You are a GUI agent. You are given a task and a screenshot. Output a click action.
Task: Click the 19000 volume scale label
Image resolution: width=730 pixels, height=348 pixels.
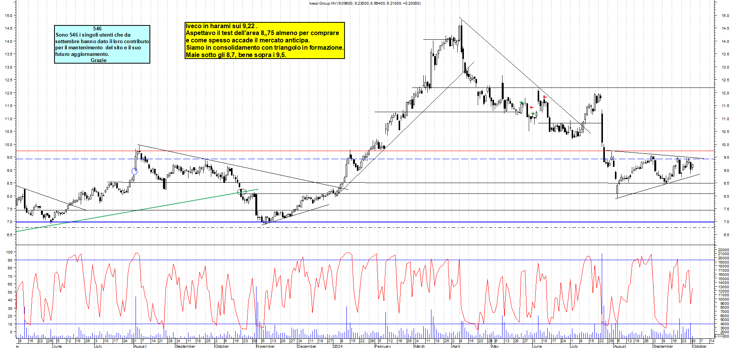(723, 262)
